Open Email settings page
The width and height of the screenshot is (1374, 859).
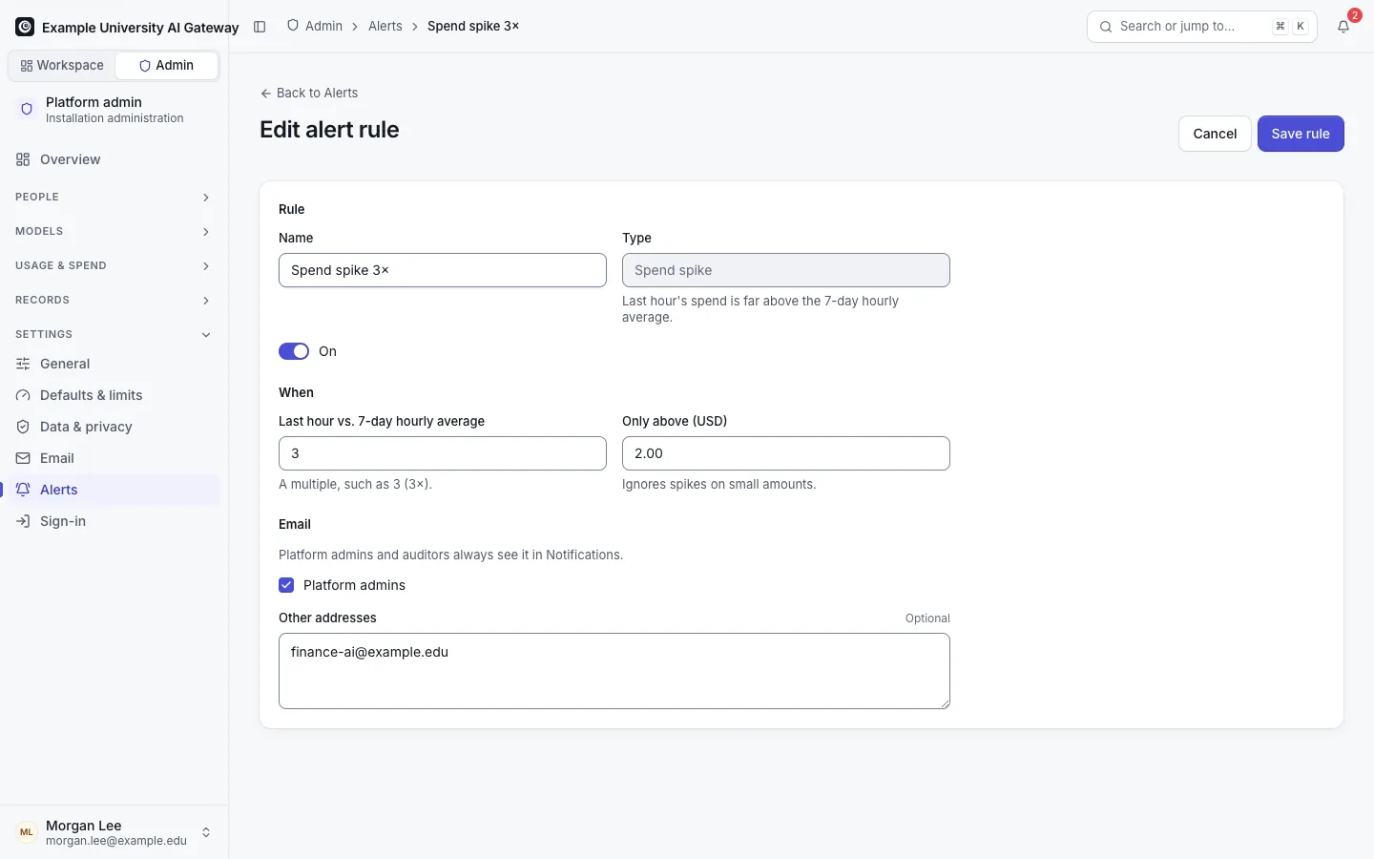[x=114, y=458]
